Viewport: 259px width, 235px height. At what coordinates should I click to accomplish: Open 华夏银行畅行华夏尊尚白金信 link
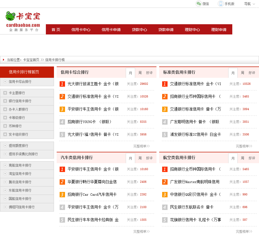click(92, 182)
